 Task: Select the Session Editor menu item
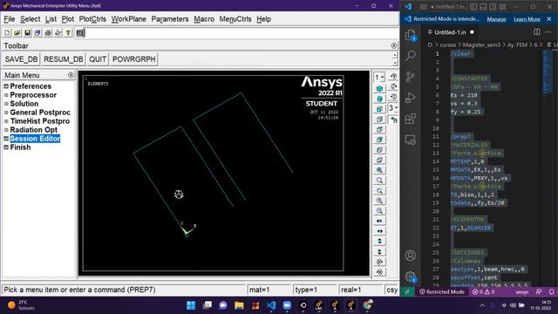35,139
